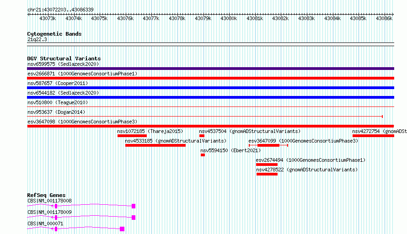
Task: Open the esv2666871 (1000GenomesConsortiumPhase1) label
Action: (x=82, y=74)
